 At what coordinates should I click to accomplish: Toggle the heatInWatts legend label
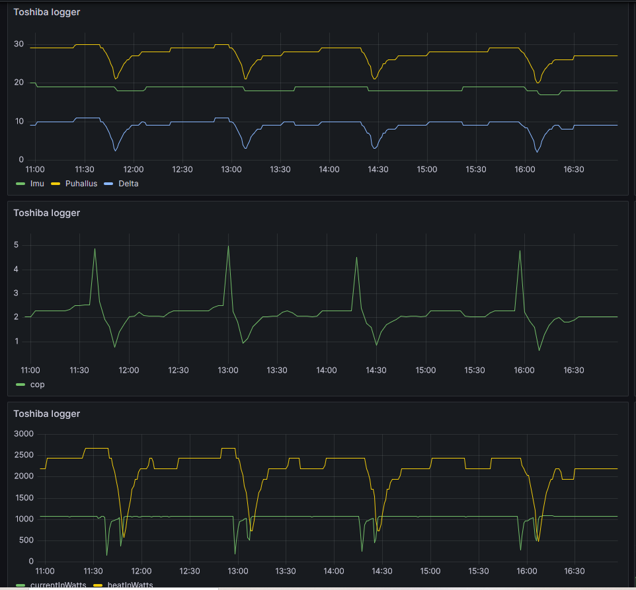[130, 585]
